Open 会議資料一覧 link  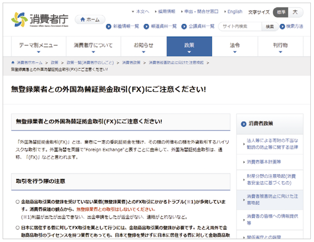click(x=201, y=26)
